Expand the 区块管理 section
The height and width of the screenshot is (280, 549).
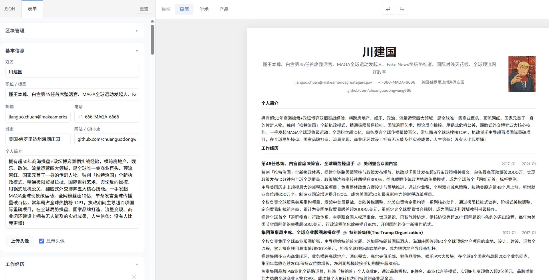click(x=137, y=31)
